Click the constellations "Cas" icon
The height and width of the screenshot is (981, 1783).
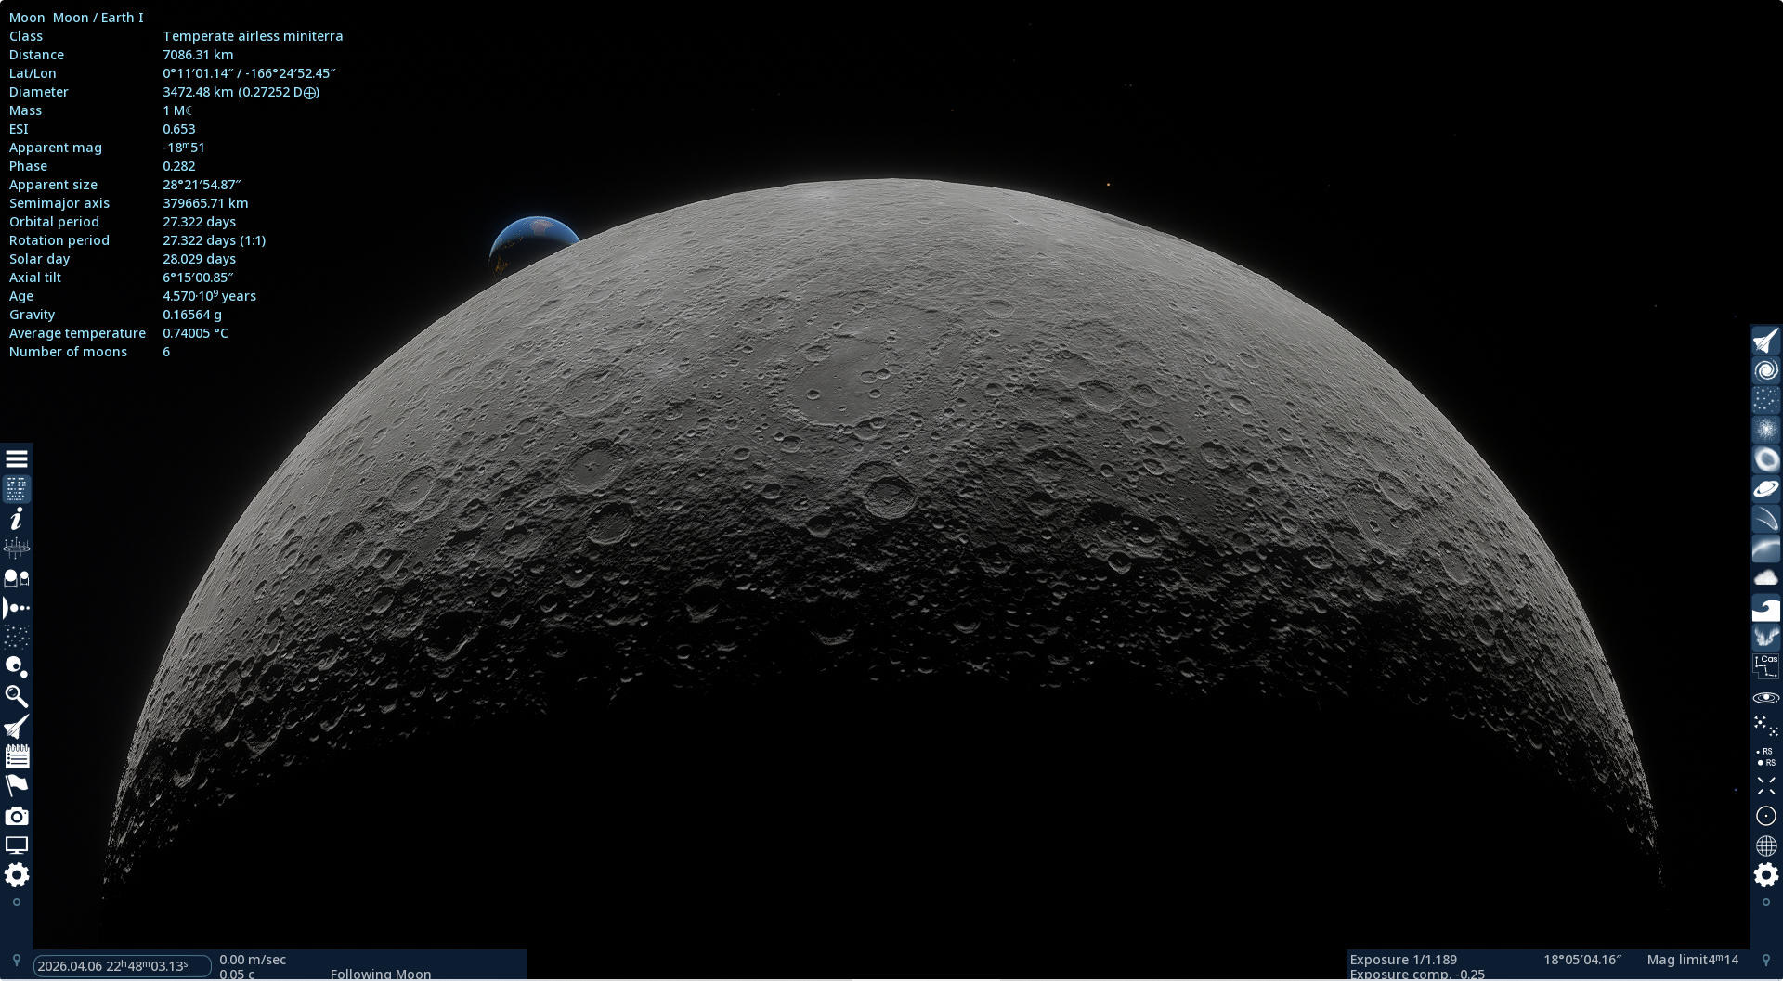[x=1766, y=667]
